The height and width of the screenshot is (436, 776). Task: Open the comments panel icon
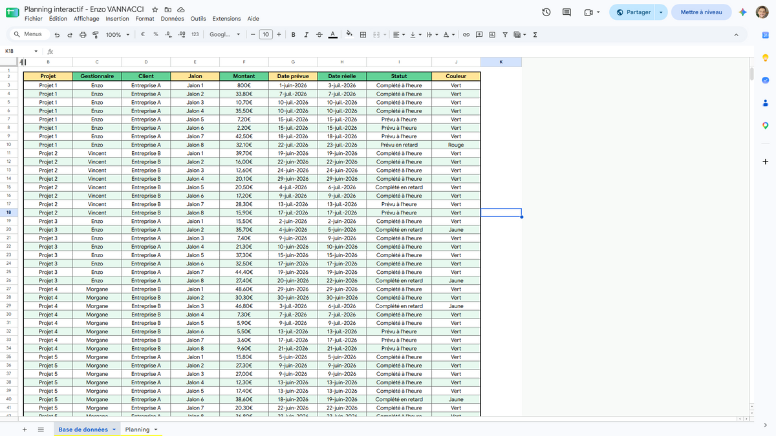(567, 12)
